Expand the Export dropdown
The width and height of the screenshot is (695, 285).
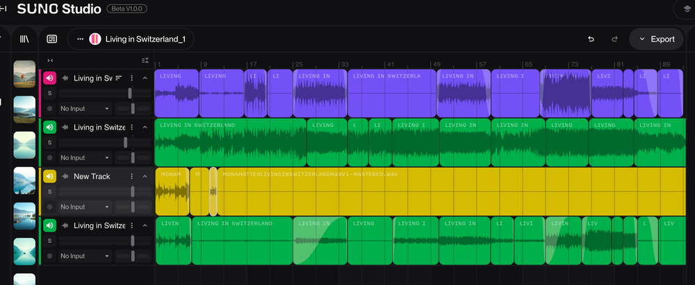[x=657, y=39]
